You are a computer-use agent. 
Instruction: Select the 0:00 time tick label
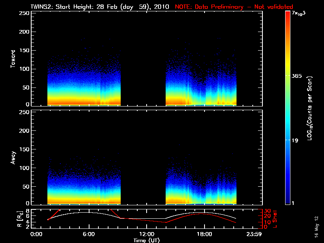(36, 234)
